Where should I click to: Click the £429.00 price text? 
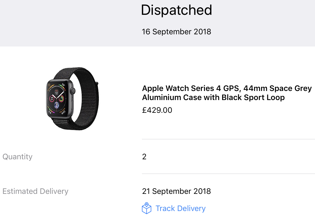click(157, 110)
